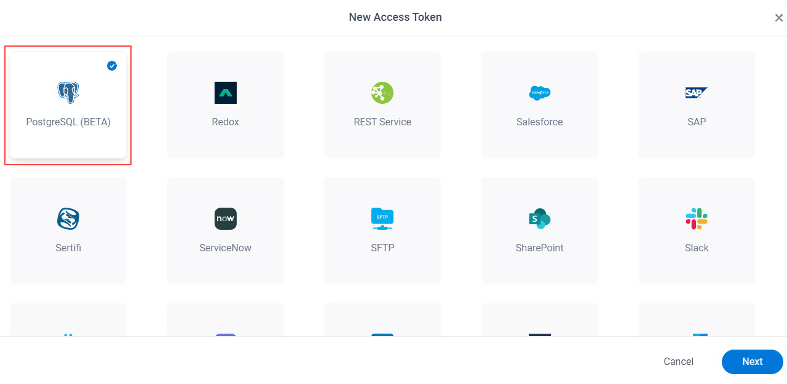Image resolution: width=787 pixels, height=384 pixels.
Task: Select the ServiceNow label
Action: (x=226, y=248)
